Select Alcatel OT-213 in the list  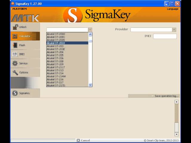tap(67, 70)
